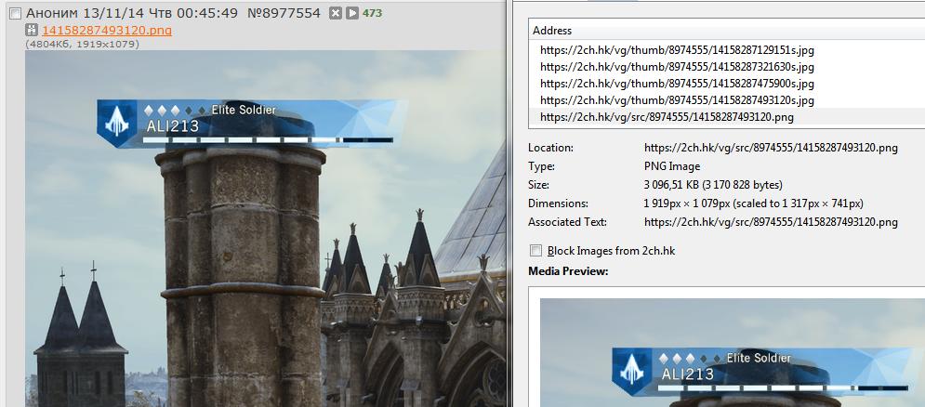
Task: Open the file link 14158287493120.png
Action: coord(107,31)
